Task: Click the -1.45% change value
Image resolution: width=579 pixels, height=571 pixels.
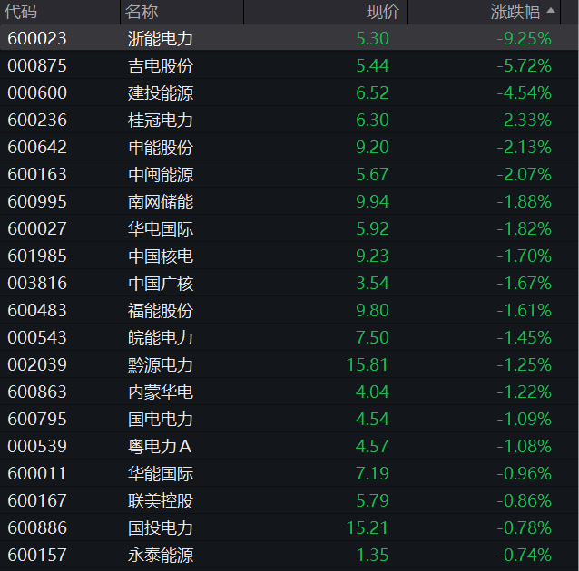Action: tap(524, 337)
